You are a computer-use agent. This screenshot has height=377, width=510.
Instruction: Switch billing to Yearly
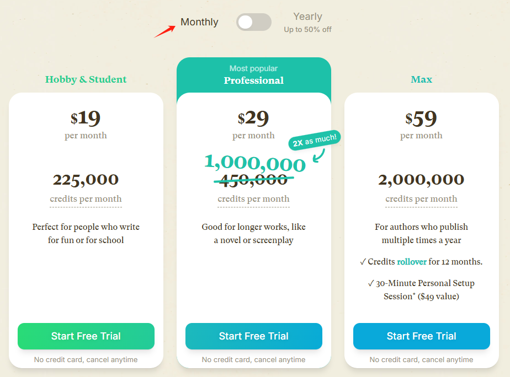click(x=307, y=17)
